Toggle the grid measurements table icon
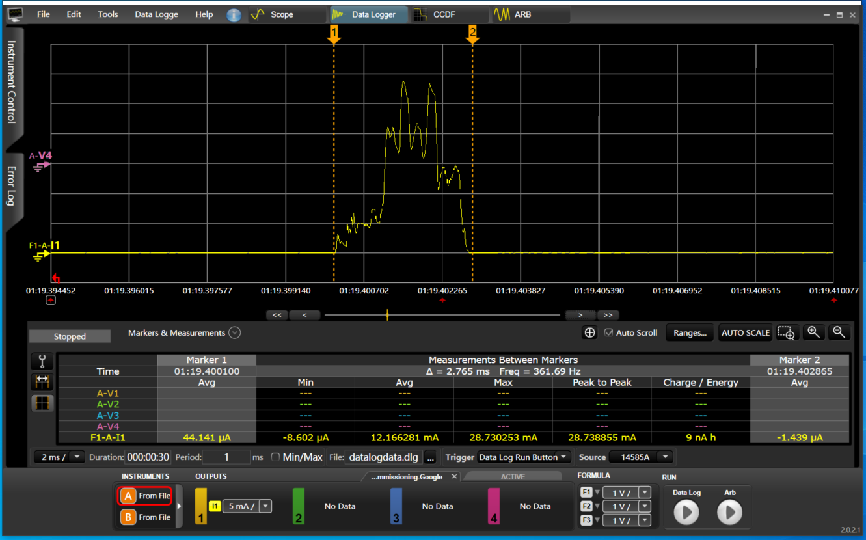Image resolution: width=866 pixels, height=540 pixels. [42, 403]
